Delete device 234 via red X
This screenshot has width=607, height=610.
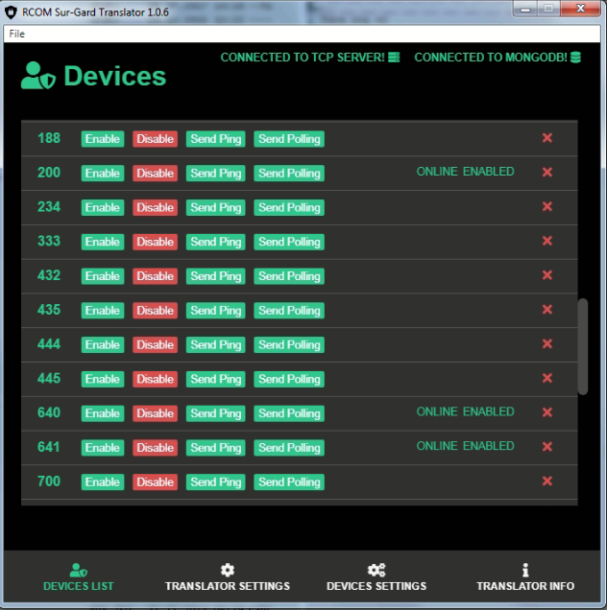(x=547, y=206)
